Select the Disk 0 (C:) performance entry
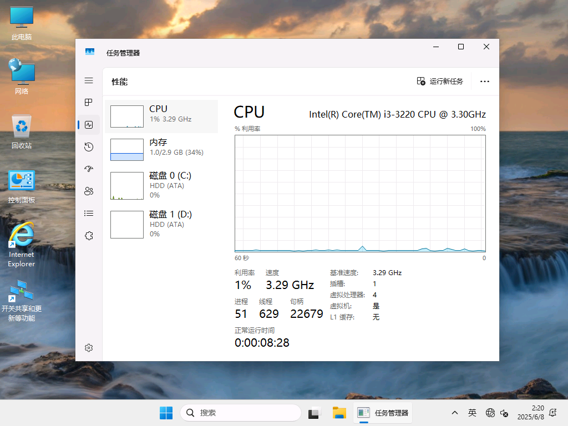Image resolution: width=568 pixels, height=426 pixels. [161, 185]
